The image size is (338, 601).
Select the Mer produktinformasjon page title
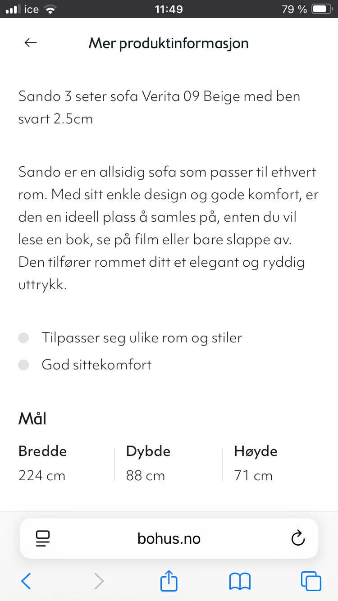[x=169, y=43]
